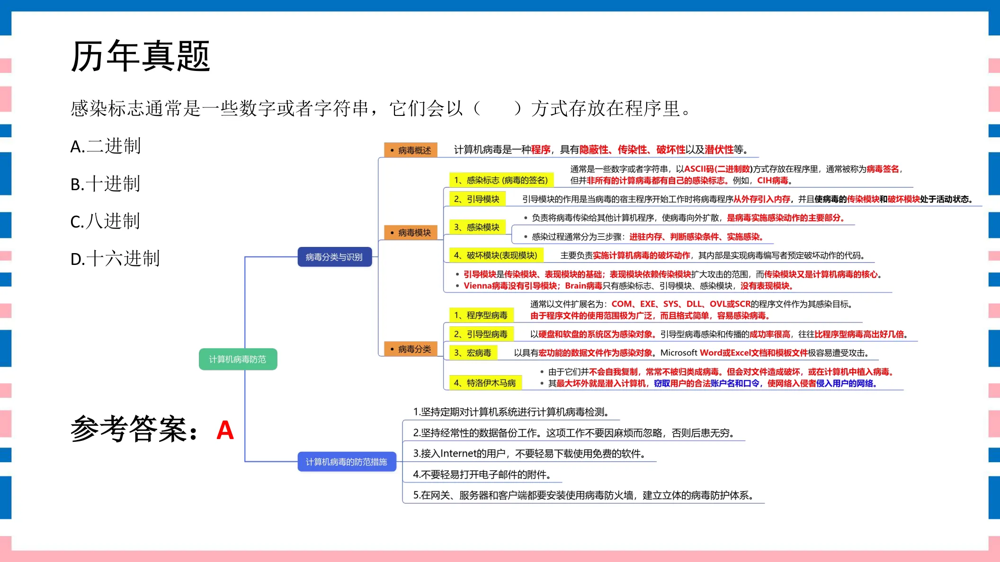Select answer option D.十六进制
The width and height of the screenshot is (1000, 562).
(115, 258)
